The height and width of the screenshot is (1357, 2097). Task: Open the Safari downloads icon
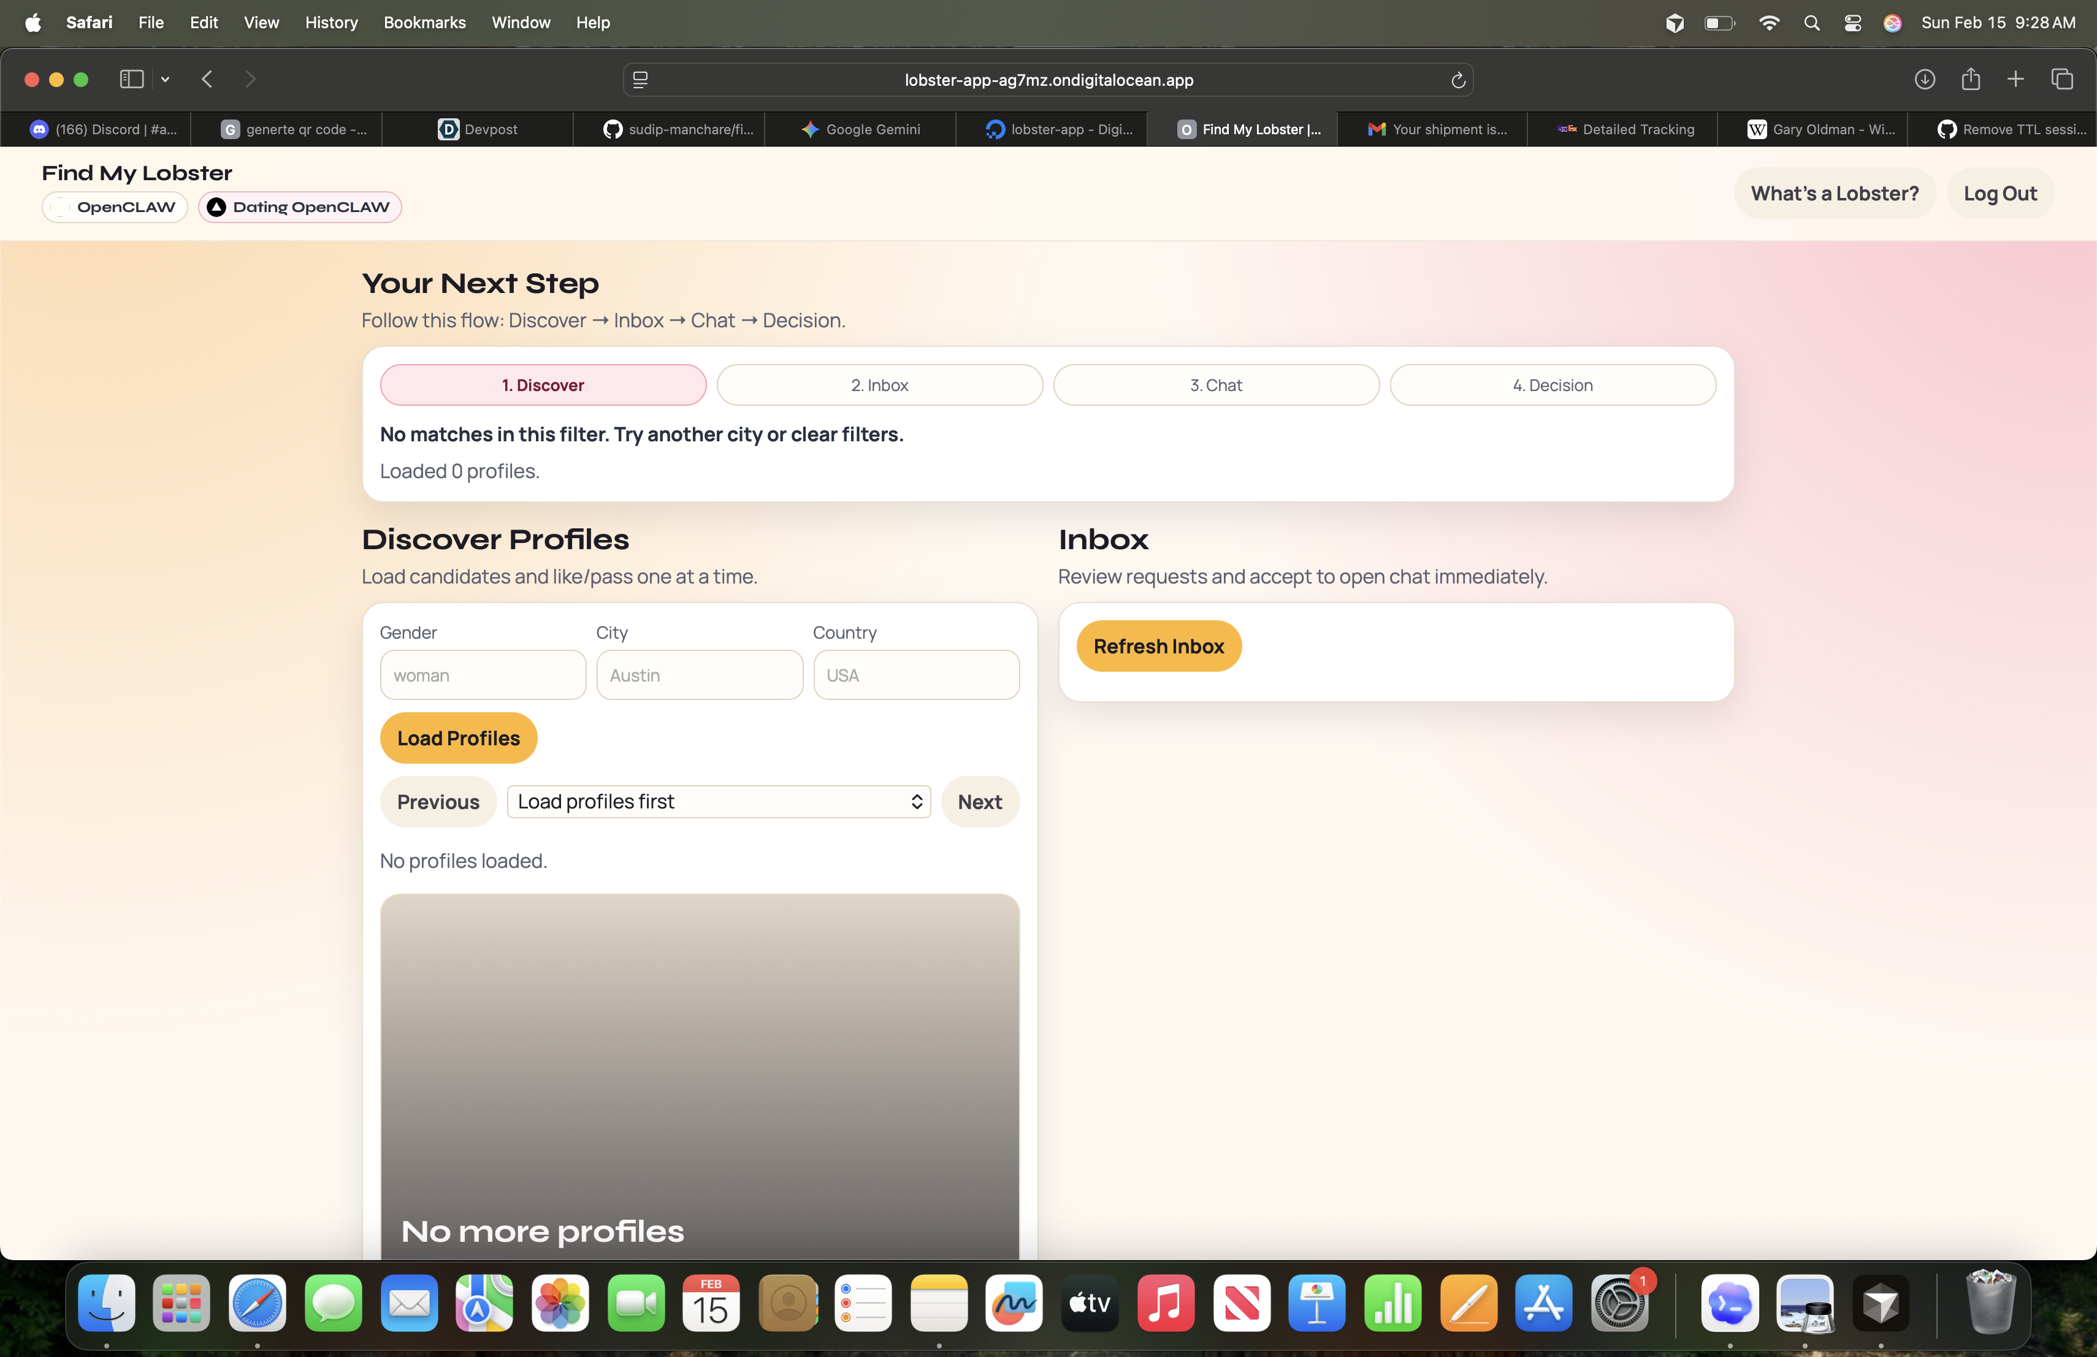1924,79
